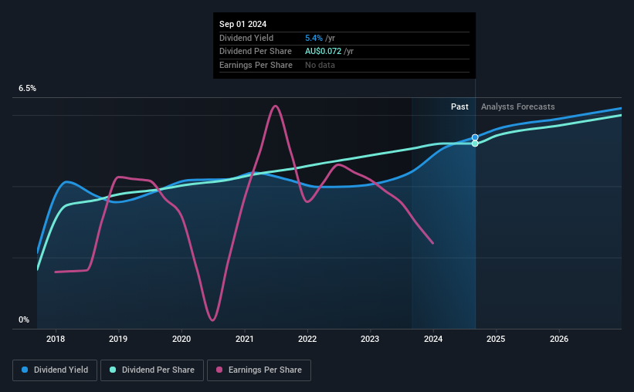Screen dimensions: 634x392
Task: Click the 2025 x-axis label
Action: click(496, 339)
